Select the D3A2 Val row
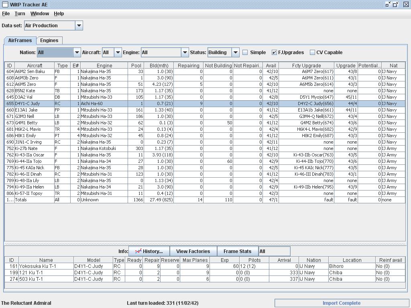 205,97
